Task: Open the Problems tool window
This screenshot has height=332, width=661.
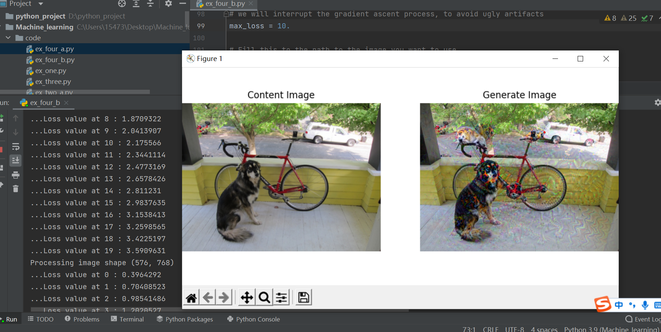Action: pyautogui.click(x=82, y=319)
